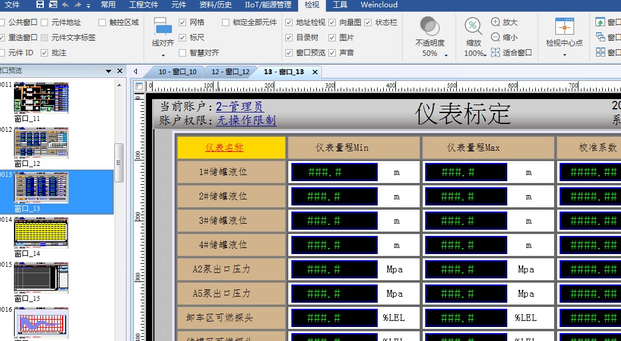Click the opacity (不透明度) icon
Screen dimensions: 621x341
[429, 27]
